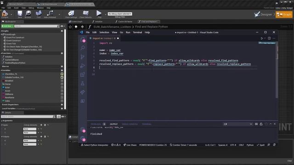Open VS Code Testing flask icon
The width and height of the screenshot is (294, 165).
point(83,83)
